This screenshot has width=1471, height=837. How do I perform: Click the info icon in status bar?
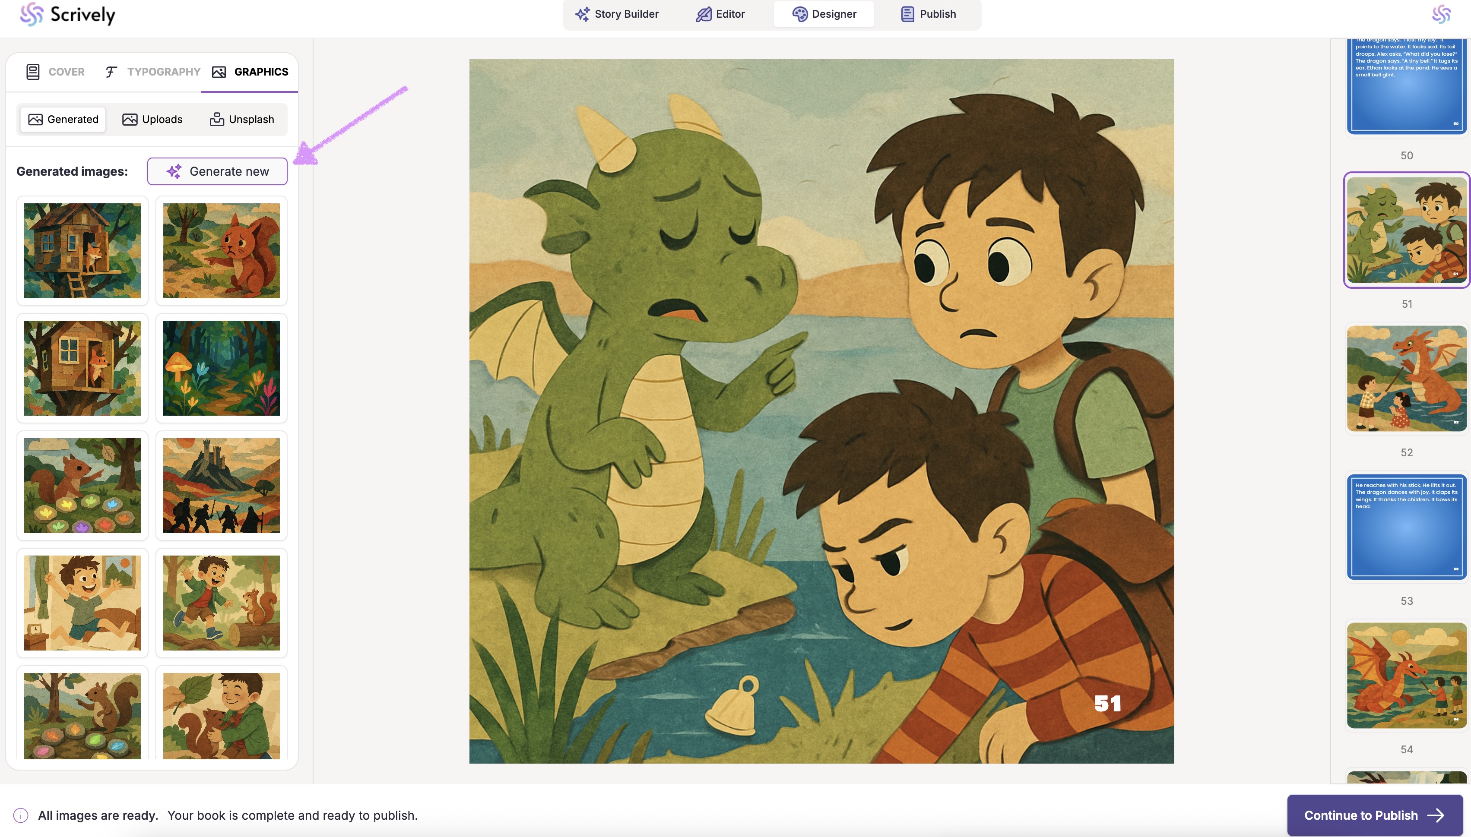click(21, 815)
